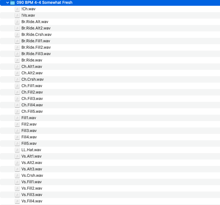Collapse the 090 BPM 4-4 Somewhat Fresh folder
This screenshot has width=220, height=205.
tap(7, 3)
